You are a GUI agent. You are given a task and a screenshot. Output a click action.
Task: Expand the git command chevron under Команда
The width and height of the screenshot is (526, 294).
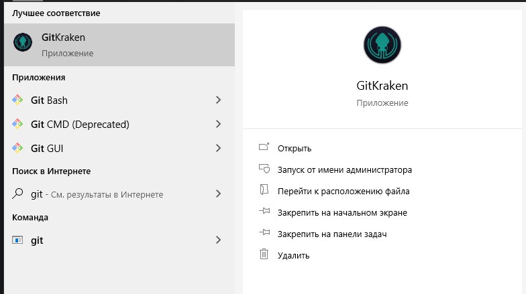click(x=219, y=240)
